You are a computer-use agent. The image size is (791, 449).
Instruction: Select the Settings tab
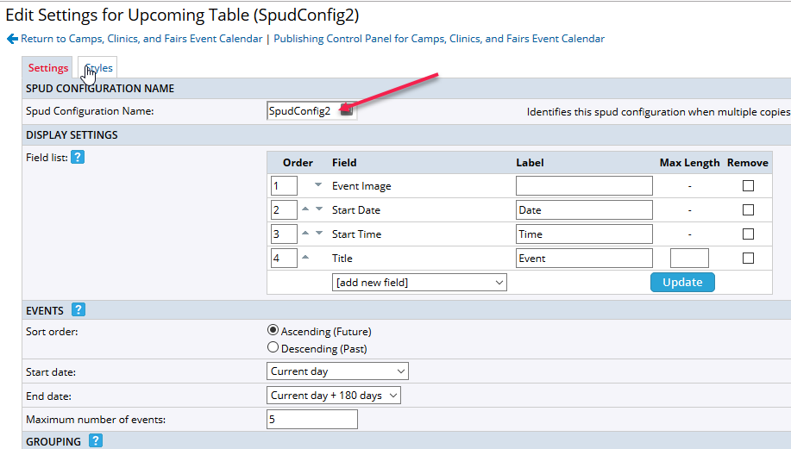[x=48, y=68]
